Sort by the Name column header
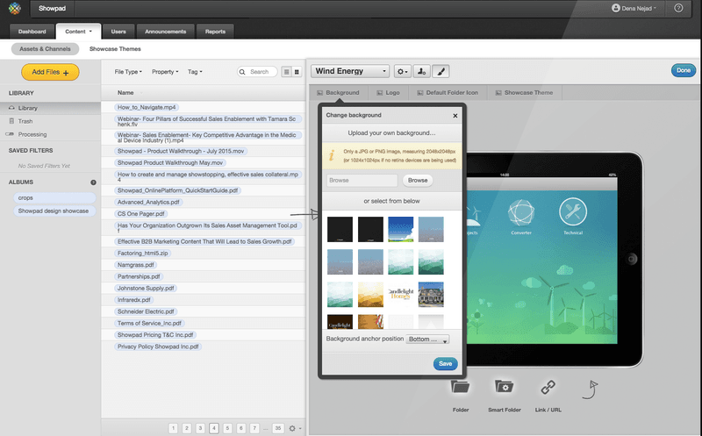Image resolution: width=702 pixels, height=436 pixels. pos(125,93)
